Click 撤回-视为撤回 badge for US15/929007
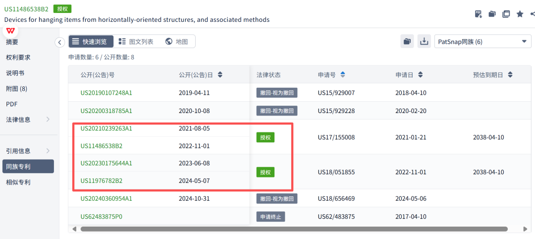Screen dimensions: 535x239 [x=277, y=93]
